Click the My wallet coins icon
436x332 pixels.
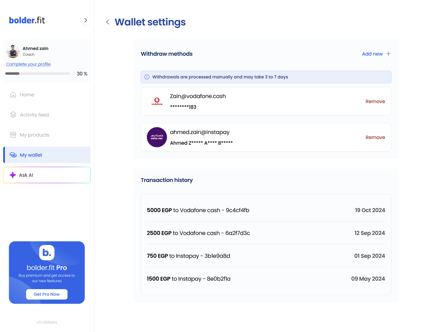pyautogui.click(x=13, y=155)
